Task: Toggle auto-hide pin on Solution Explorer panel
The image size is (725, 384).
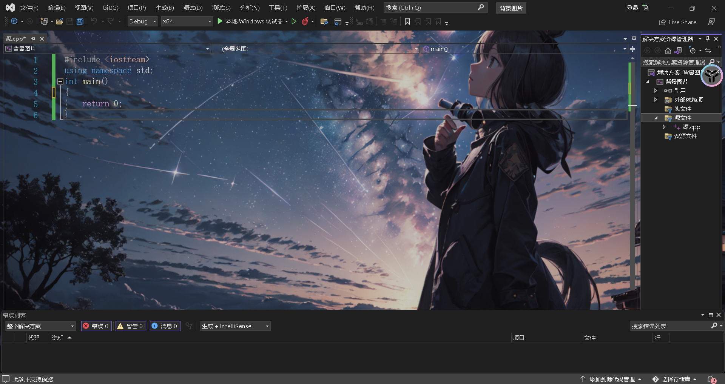Action: [708, 39]
